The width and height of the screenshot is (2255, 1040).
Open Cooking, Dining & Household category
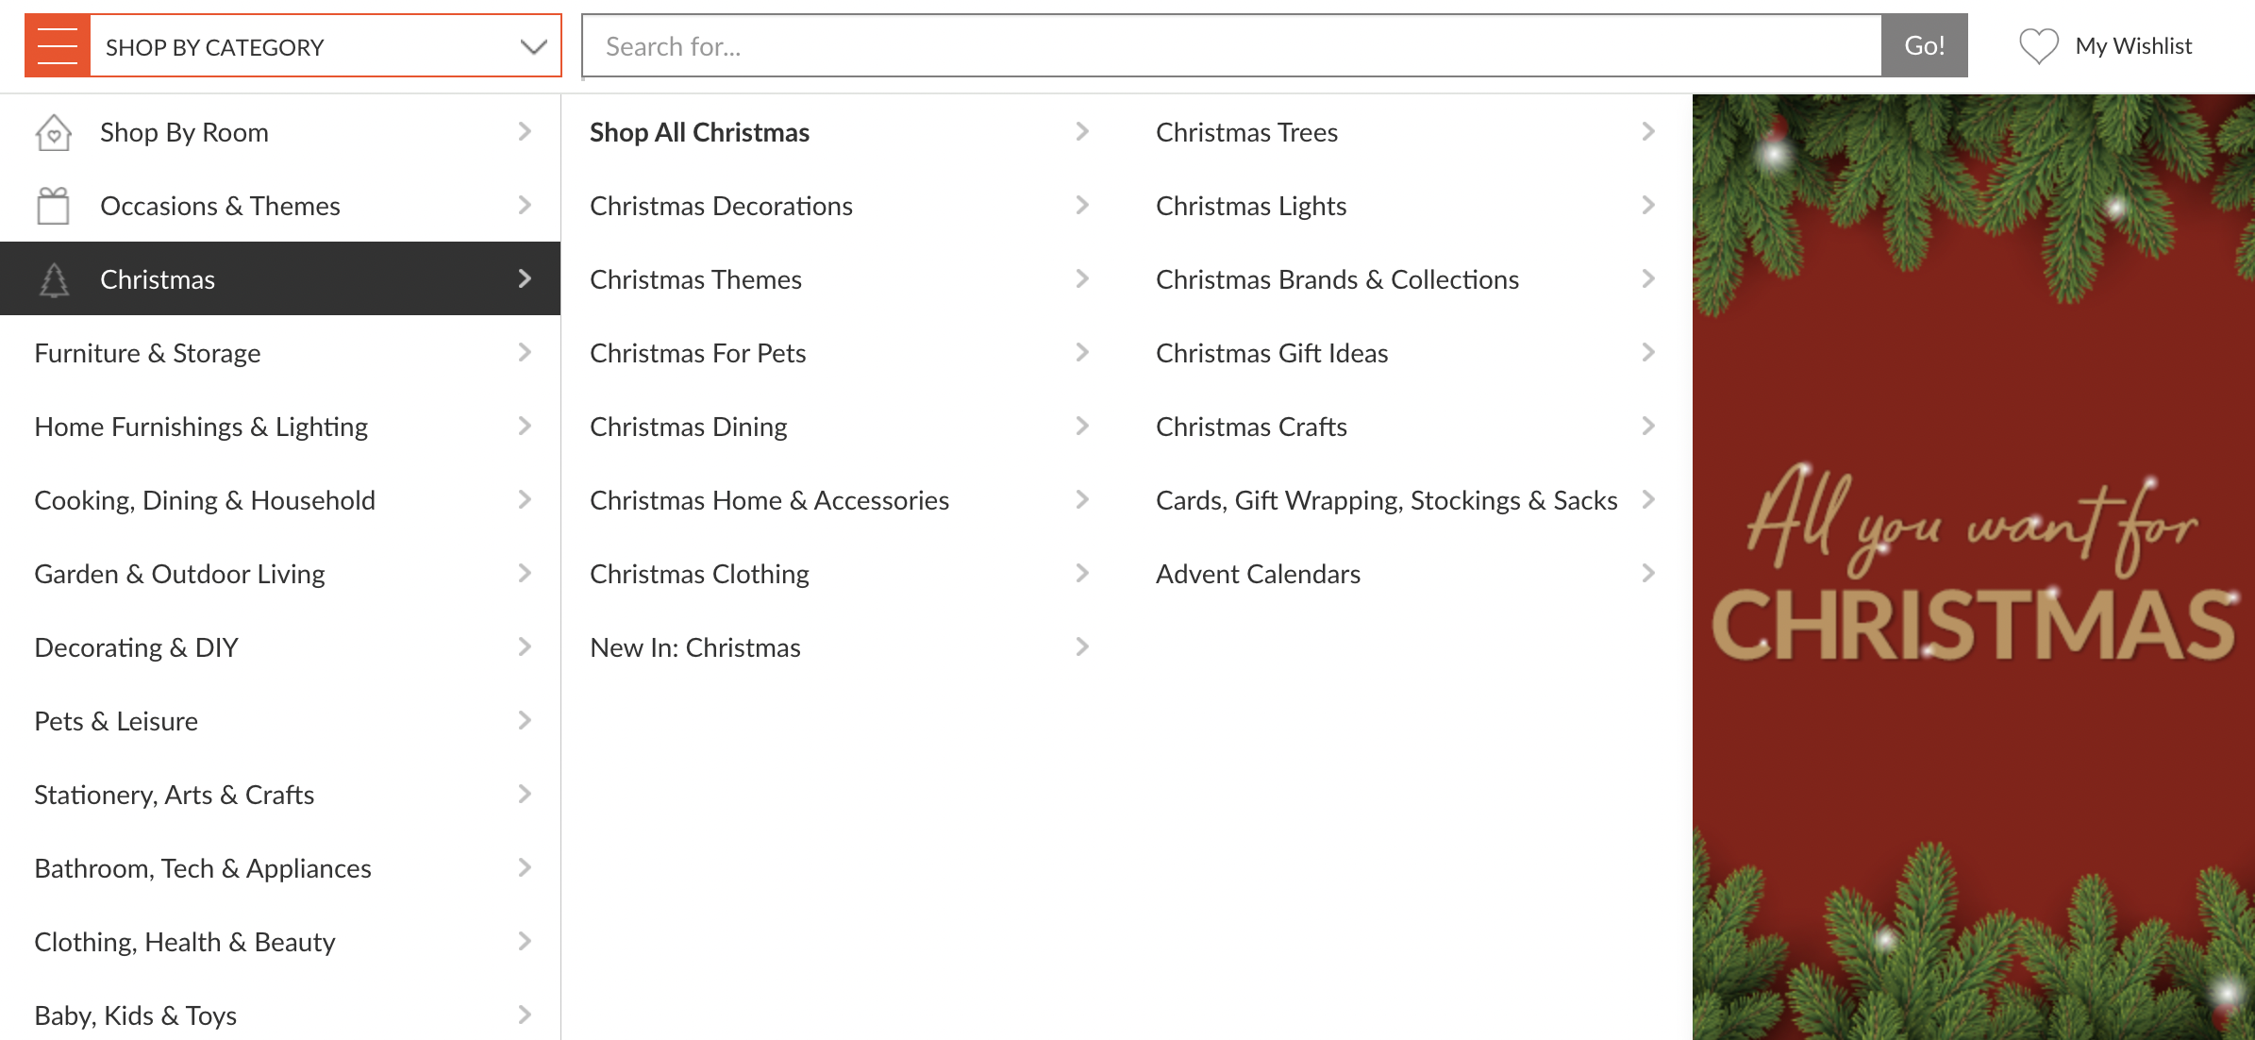pos(205,500)
